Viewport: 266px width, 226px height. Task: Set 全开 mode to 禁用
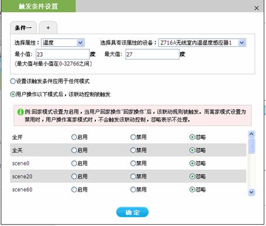(x=133, y=137)
